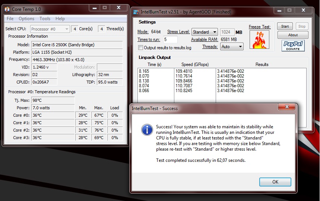Click the Platform value LGA 1155

(x=77, y=52)
